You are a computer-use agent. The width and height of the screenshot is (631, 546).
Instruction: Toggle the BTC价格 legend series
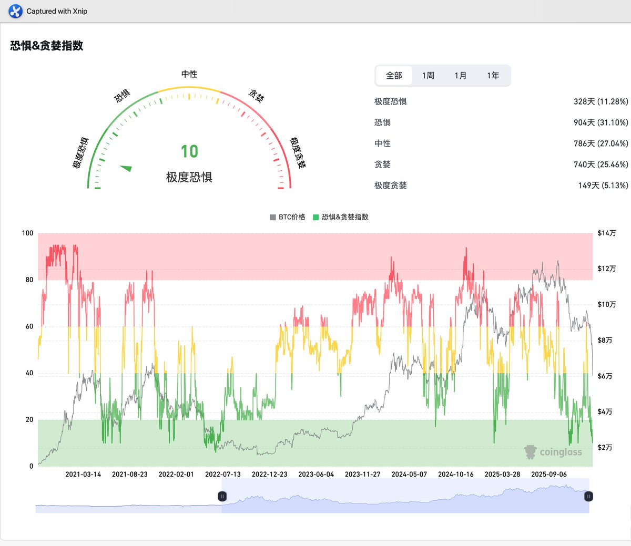click(x=288, y=217)
